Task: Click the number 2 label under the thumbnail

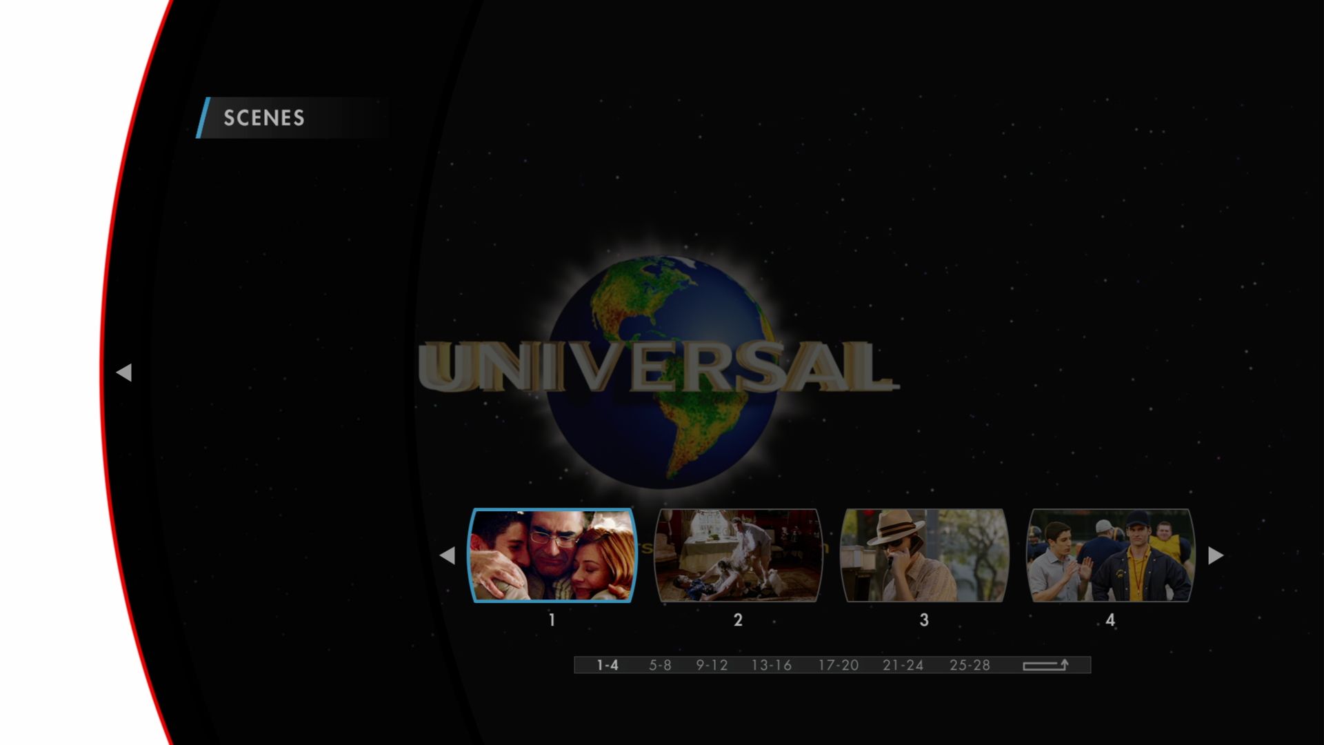Action: 738,620
